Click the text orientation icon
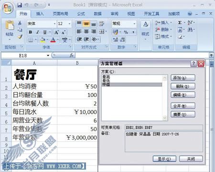The image size is (215, 172). 94,39
